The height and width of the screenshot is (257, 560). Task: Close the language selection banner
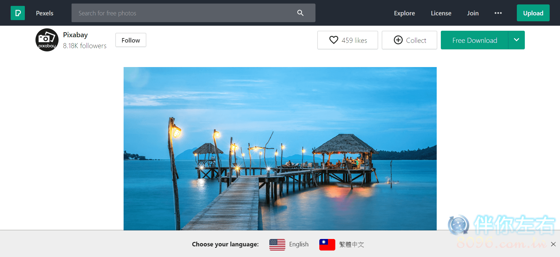click(553, 244)
